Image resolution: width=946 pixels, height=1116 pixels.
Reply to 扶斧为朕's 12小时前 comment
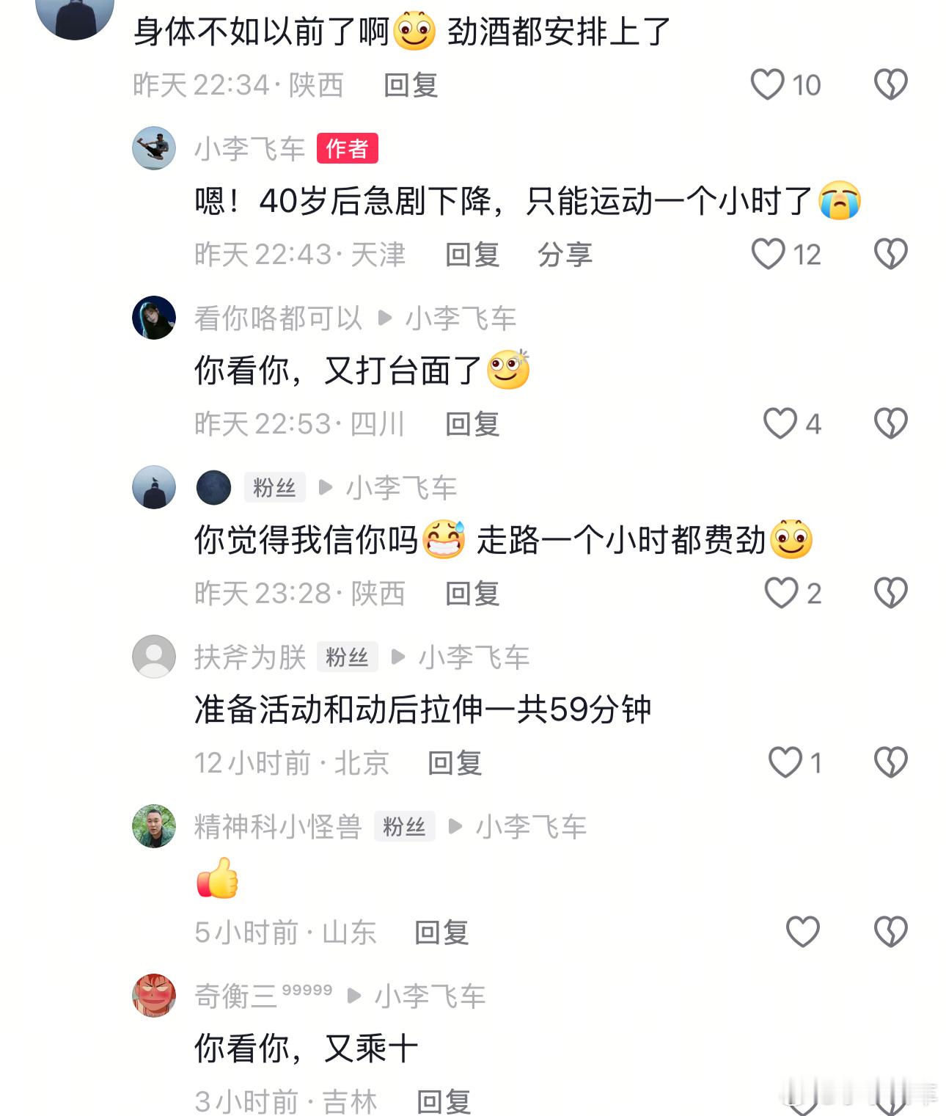(455, 763)
